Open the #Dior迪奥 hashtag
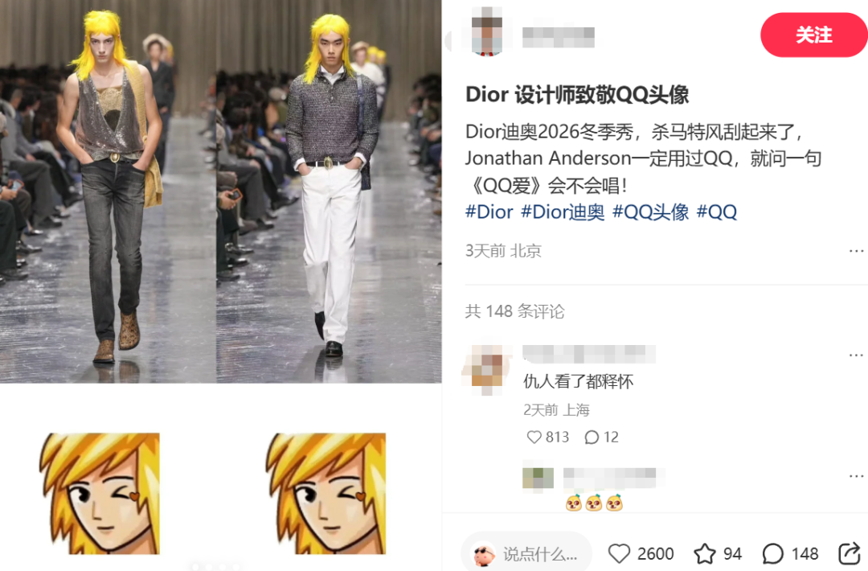868x571 pixels. [x=563, y=212]
